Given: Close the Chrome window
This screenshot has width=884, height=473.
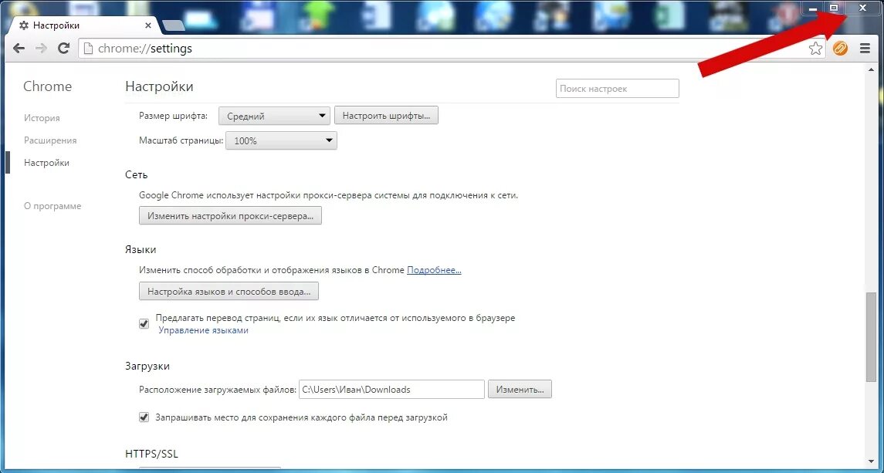Looking at the screenshot, I should [862, 8].
